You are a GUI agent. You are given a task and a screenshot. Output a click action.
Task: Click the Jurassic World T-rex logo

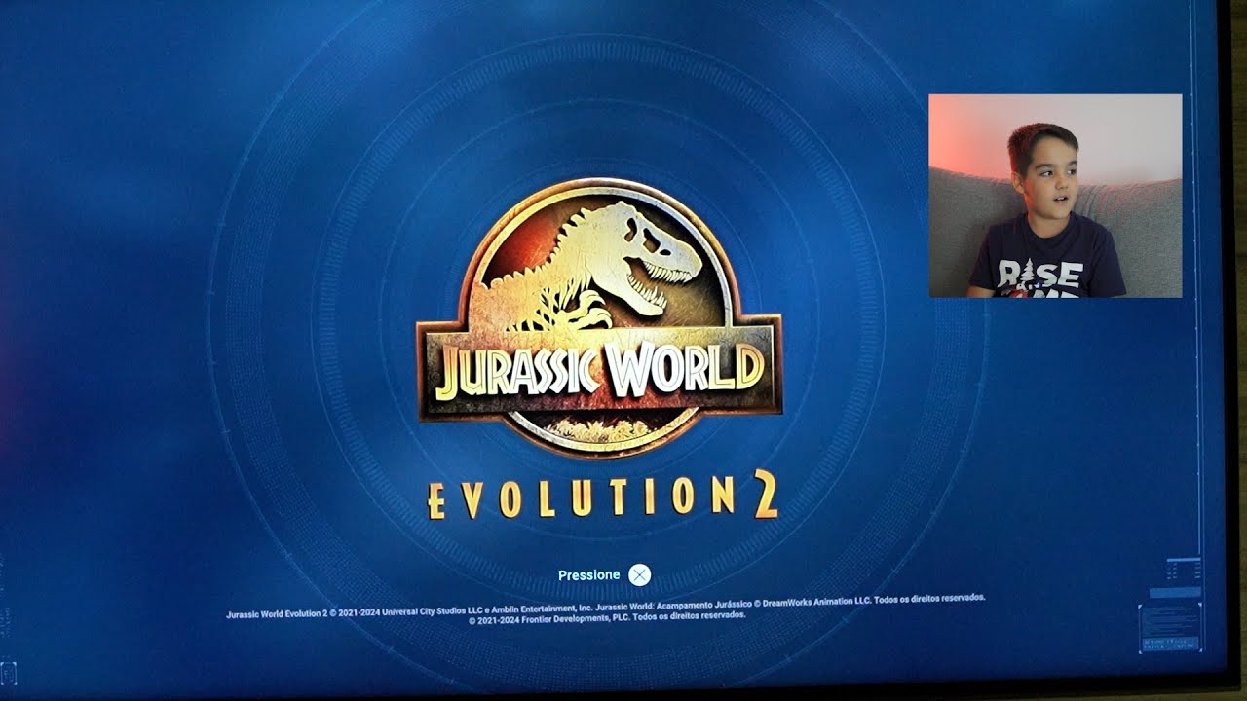click(x=599, y=317)
